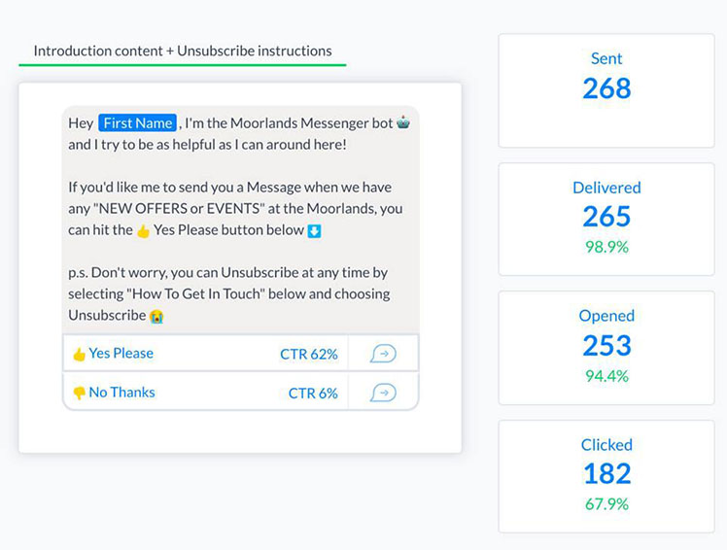Screen dimensions: 727x550
Task: Click the message text bubble body
Action: pos(241,220)
